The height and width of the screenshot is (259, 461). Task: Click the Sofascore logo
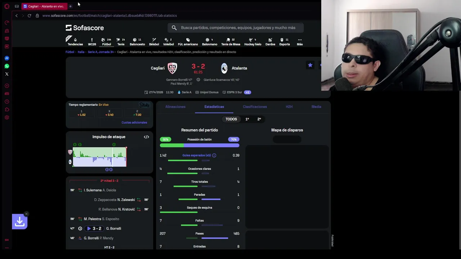point(85,28)
